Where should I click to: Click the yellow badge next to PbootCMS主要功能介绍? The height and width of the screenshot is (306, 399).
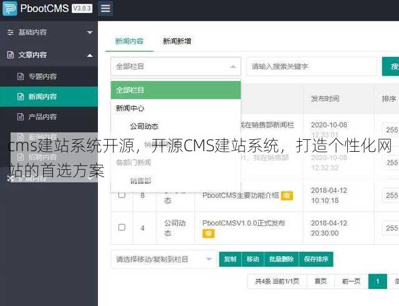tap(287, 195)
